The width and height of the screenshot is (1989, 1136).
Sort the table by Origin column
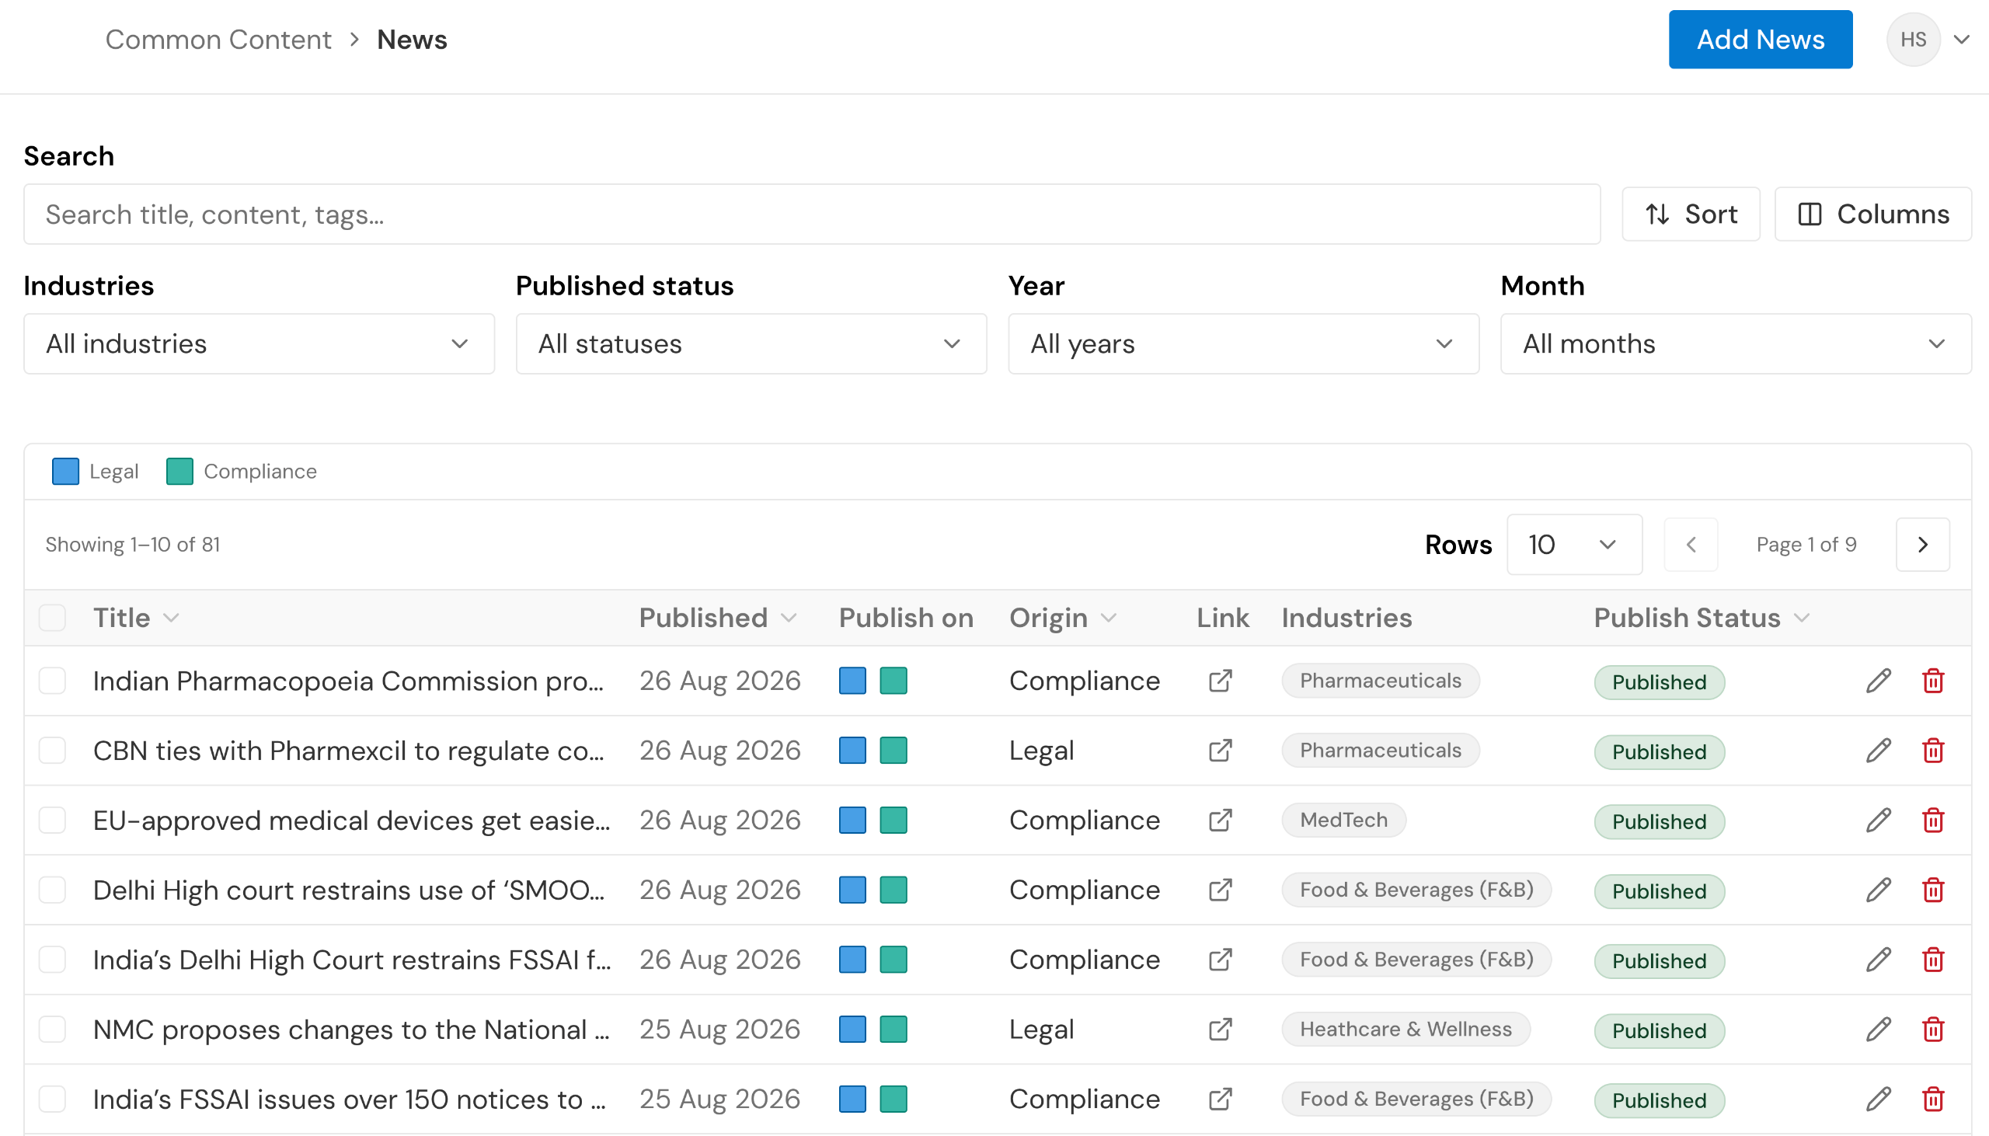pos(1062,618)
